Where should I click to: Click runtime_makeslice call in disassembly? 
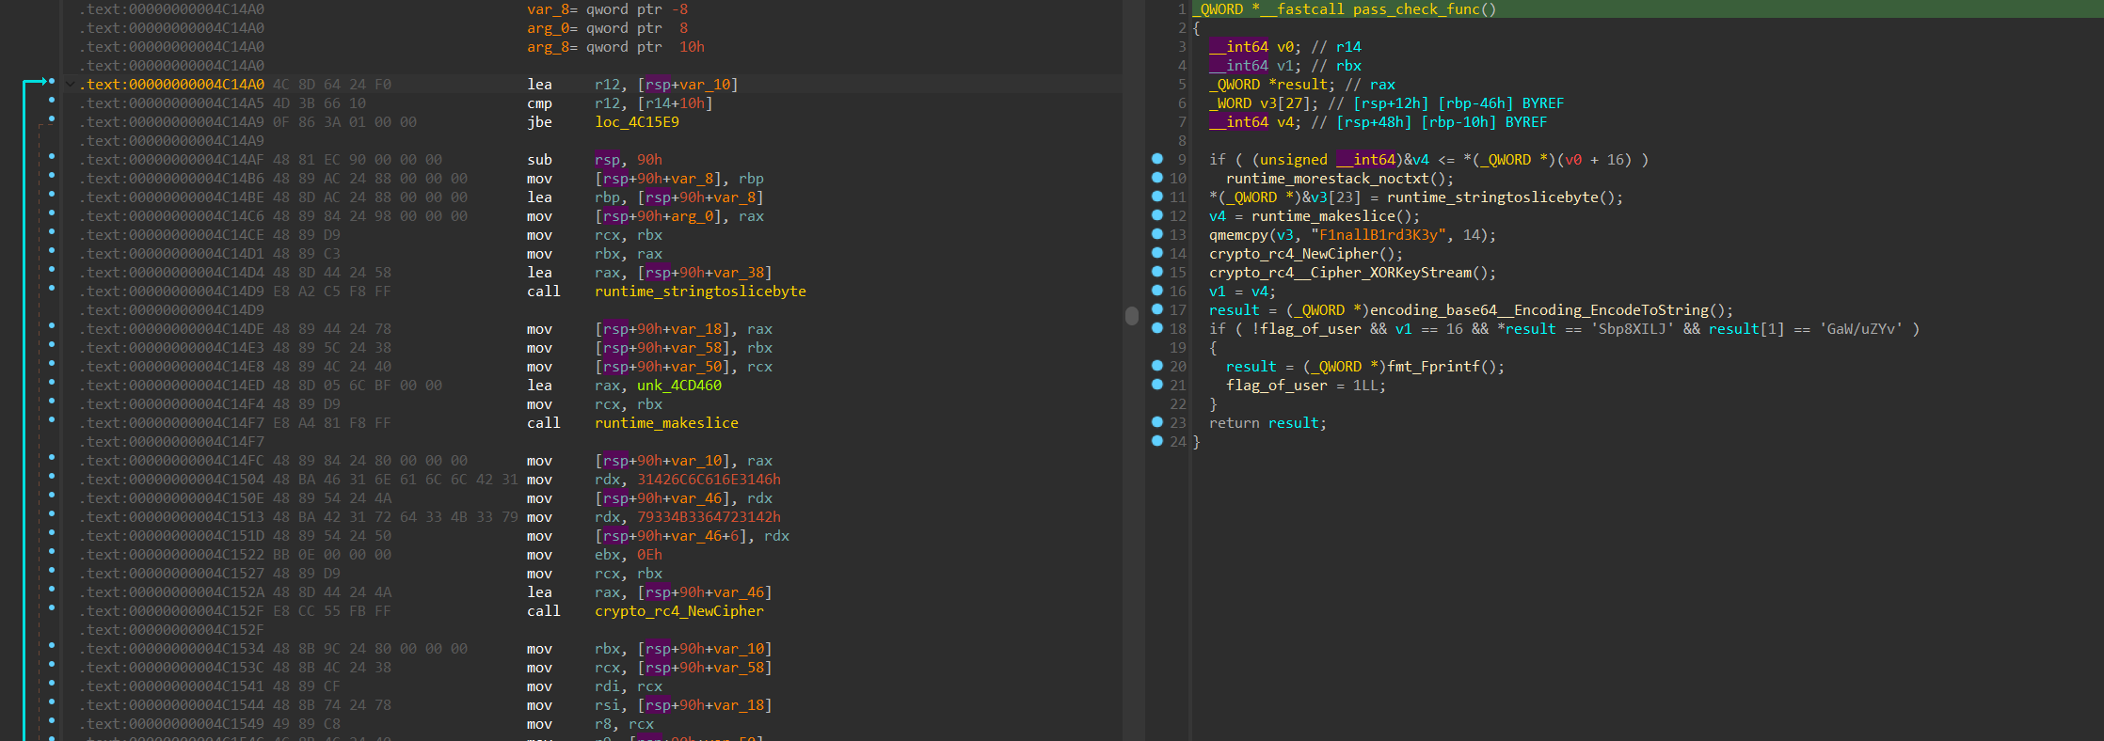click(666, 423)
